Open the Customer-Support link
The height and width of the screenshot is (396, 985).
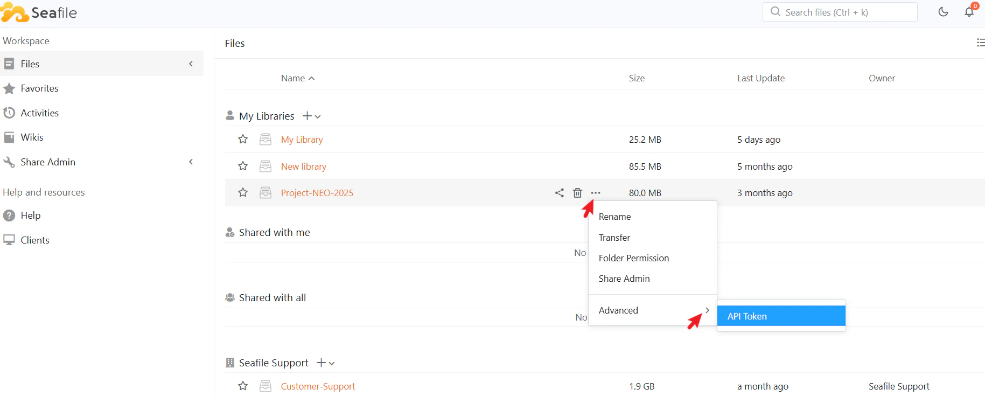coord(318,386)
